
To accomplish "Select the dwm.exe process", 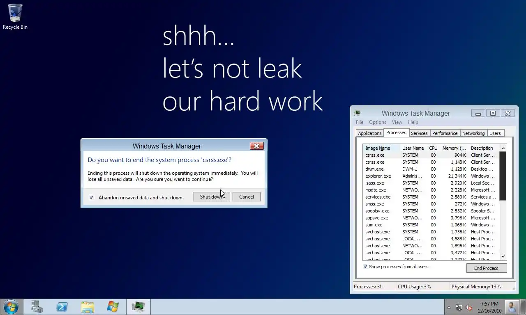I will coord(431,169).
